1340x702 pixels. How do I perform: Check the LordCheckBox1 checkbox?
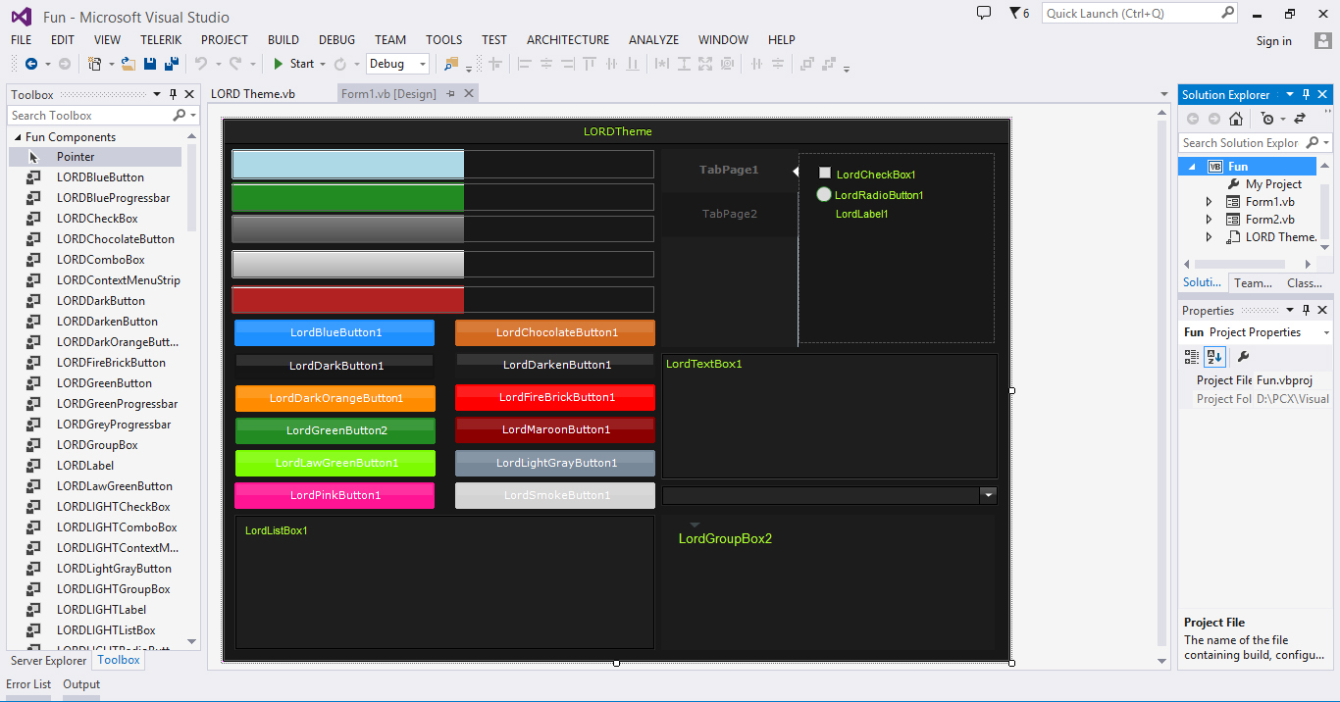(825, 174)
